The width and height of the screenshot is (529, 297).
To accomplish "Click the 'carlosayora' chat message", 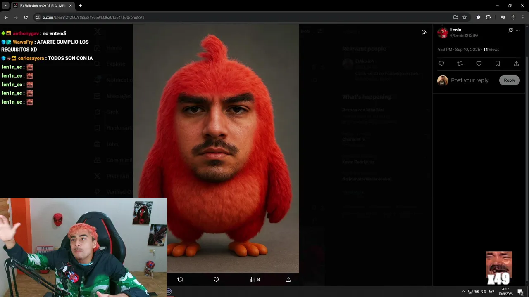I will (x=47, y=58).
